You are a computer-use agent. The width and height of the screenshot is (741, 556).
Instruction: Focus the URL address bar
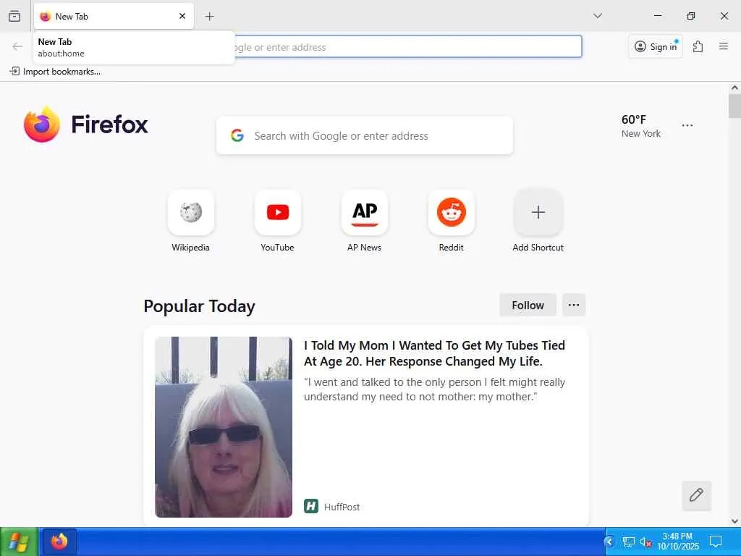click(408, 47)
